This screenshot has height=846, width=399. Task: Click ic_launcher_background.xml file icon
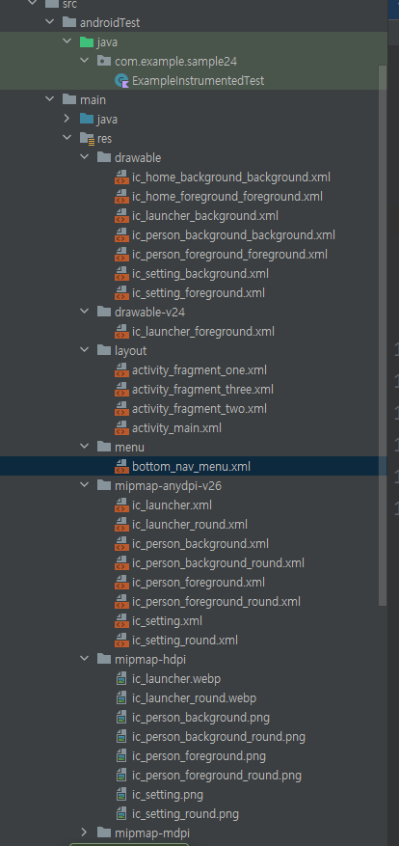pyautogui.click(x=121, y=216)
